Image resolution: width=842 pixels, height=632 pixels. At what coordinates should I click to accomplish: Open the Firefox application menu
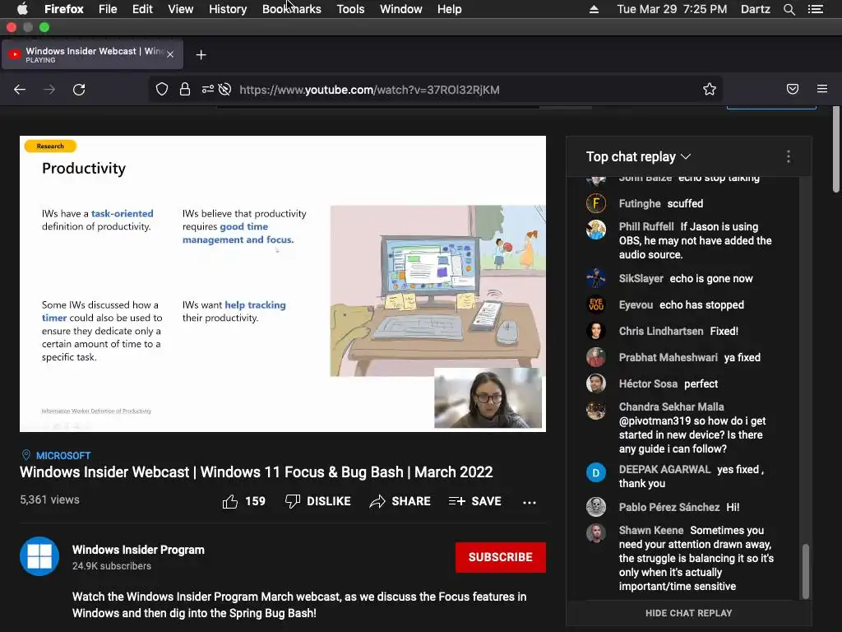click(63, 9)
